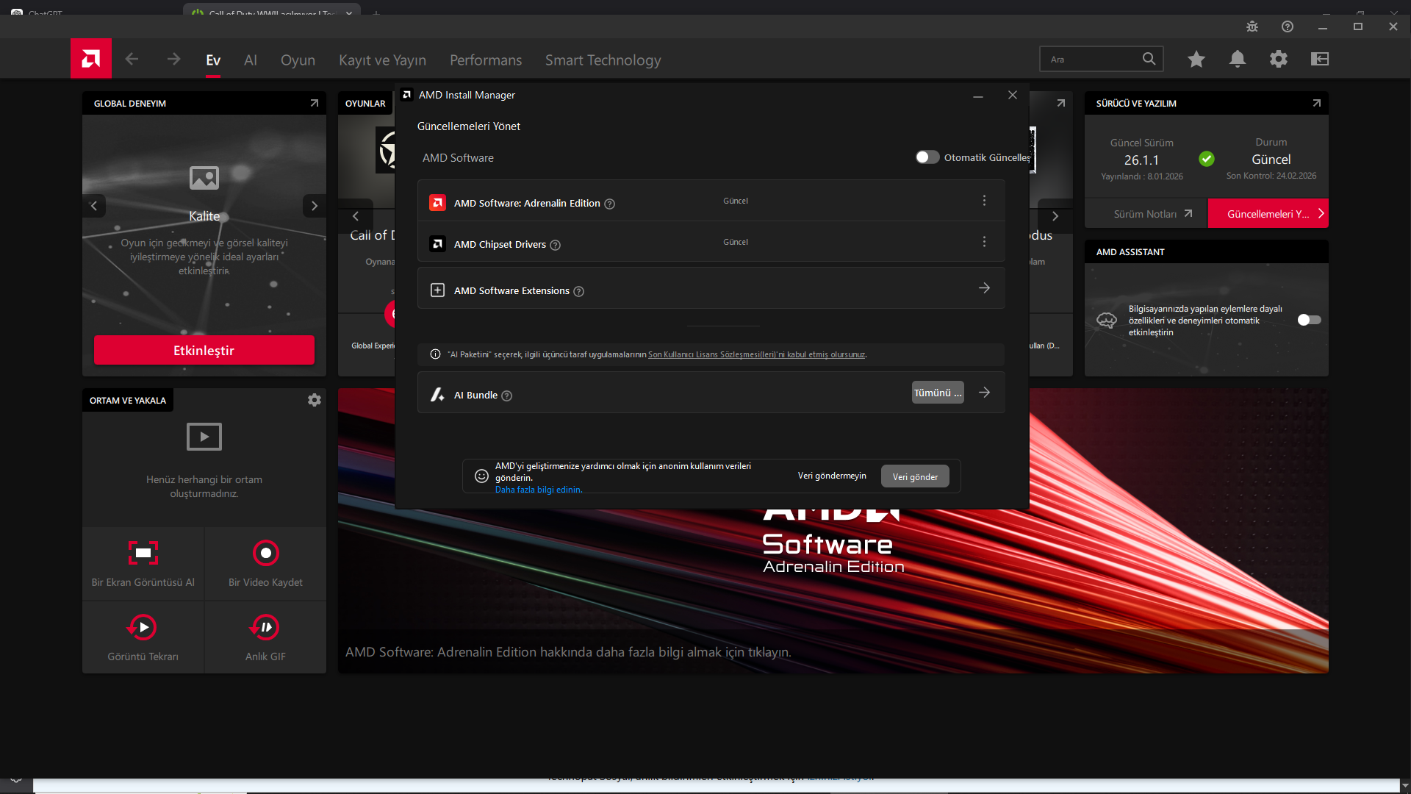Screen dimensions: 1411x794
Task: Open three-dot menu for AMD Chipset Drivers
Action: point(984,242)
